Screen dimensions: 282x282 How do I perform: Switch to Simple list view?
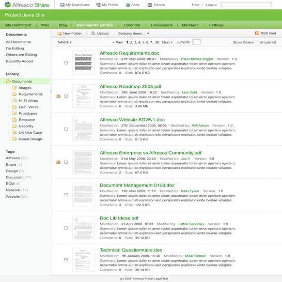coord(268,42)
